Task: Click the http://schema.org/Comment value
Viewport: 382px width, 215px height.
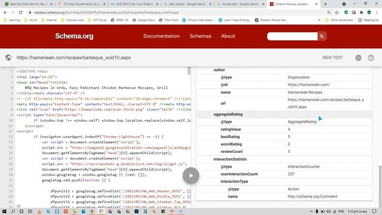Action: [313, 196]
